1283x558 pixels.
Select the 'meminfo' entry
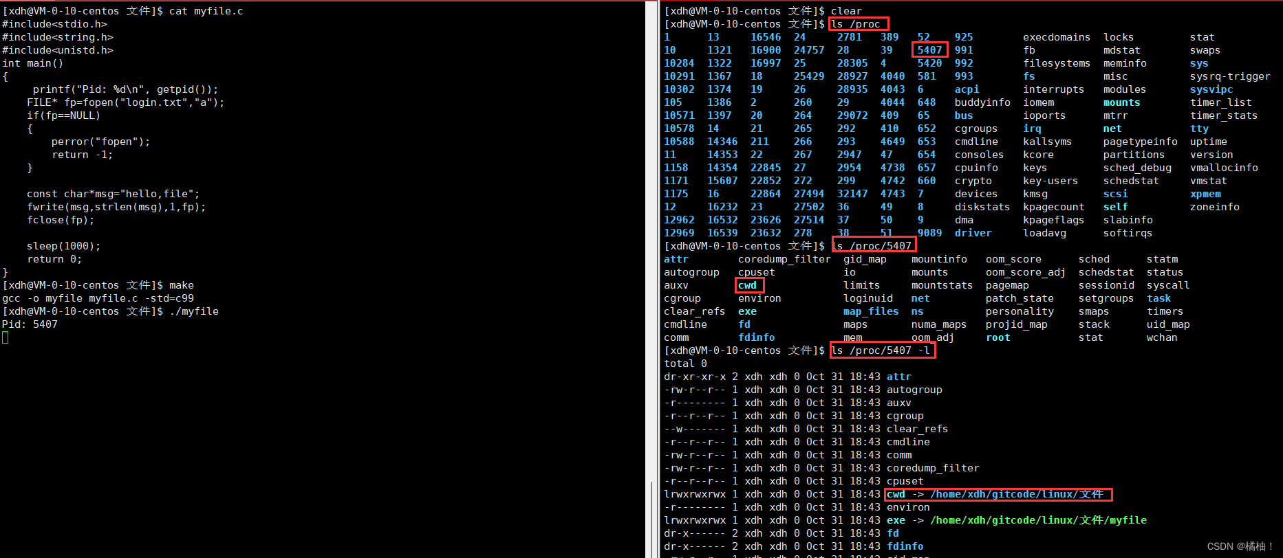click(x=1125, y=63)
